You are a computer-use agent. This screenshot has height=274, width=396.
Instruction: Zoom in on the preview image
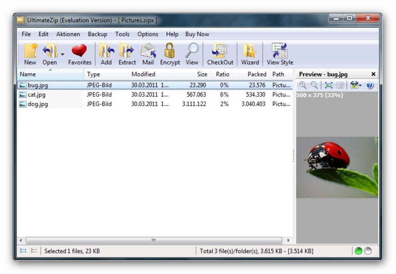point(303,85)
